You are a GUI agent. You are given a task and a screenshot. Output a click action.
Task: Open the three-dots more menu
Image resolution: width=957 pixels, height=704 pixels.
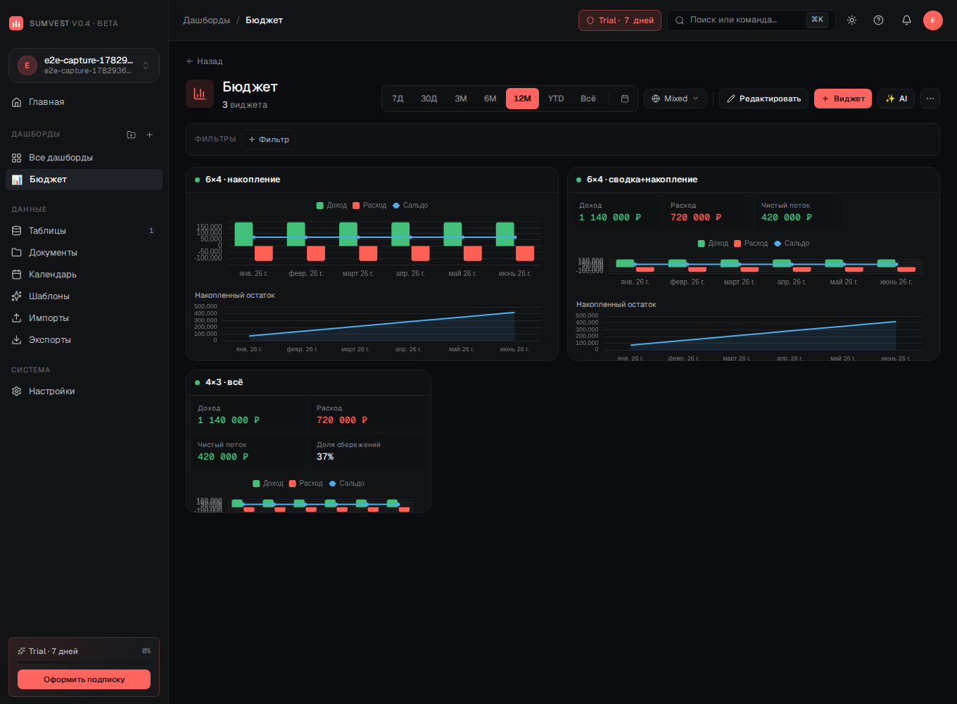point(930,99)
